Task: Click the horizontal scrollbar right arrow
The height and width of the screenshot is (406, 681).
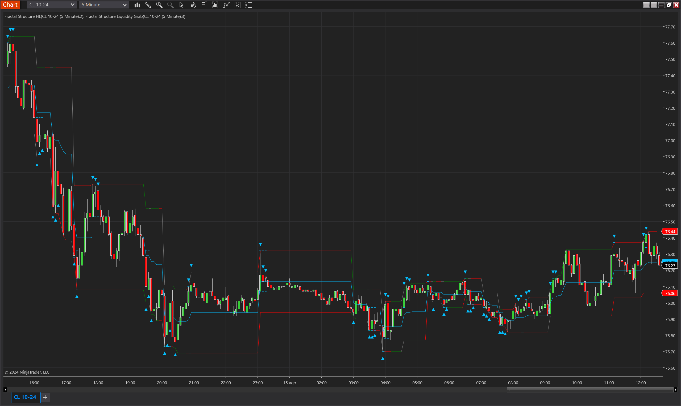Action: pos(675,390)
